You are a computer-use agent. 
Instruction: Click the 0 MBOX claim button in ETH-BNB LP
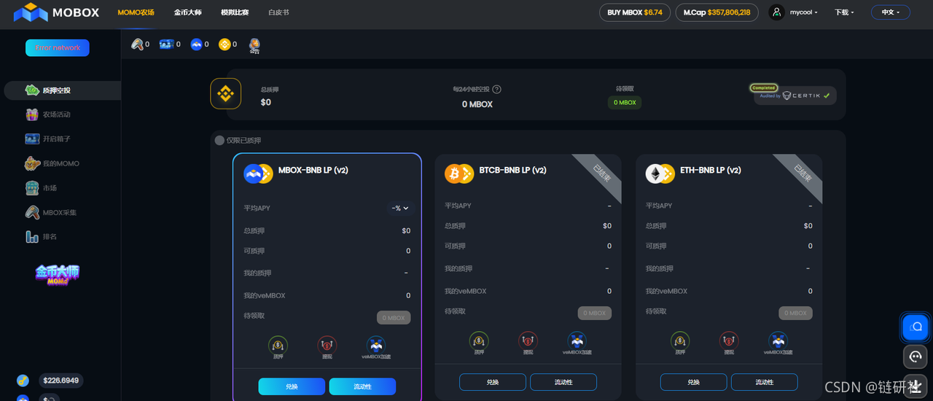[x=796, y=313]
